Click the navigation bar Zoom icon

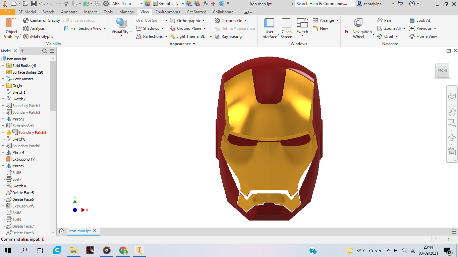click(452, 123)
